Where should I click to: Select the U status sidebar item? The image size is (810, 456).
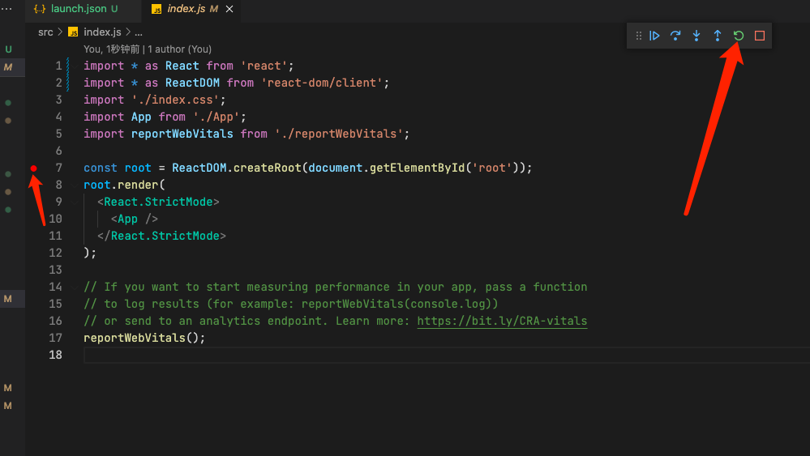[8, 49]
